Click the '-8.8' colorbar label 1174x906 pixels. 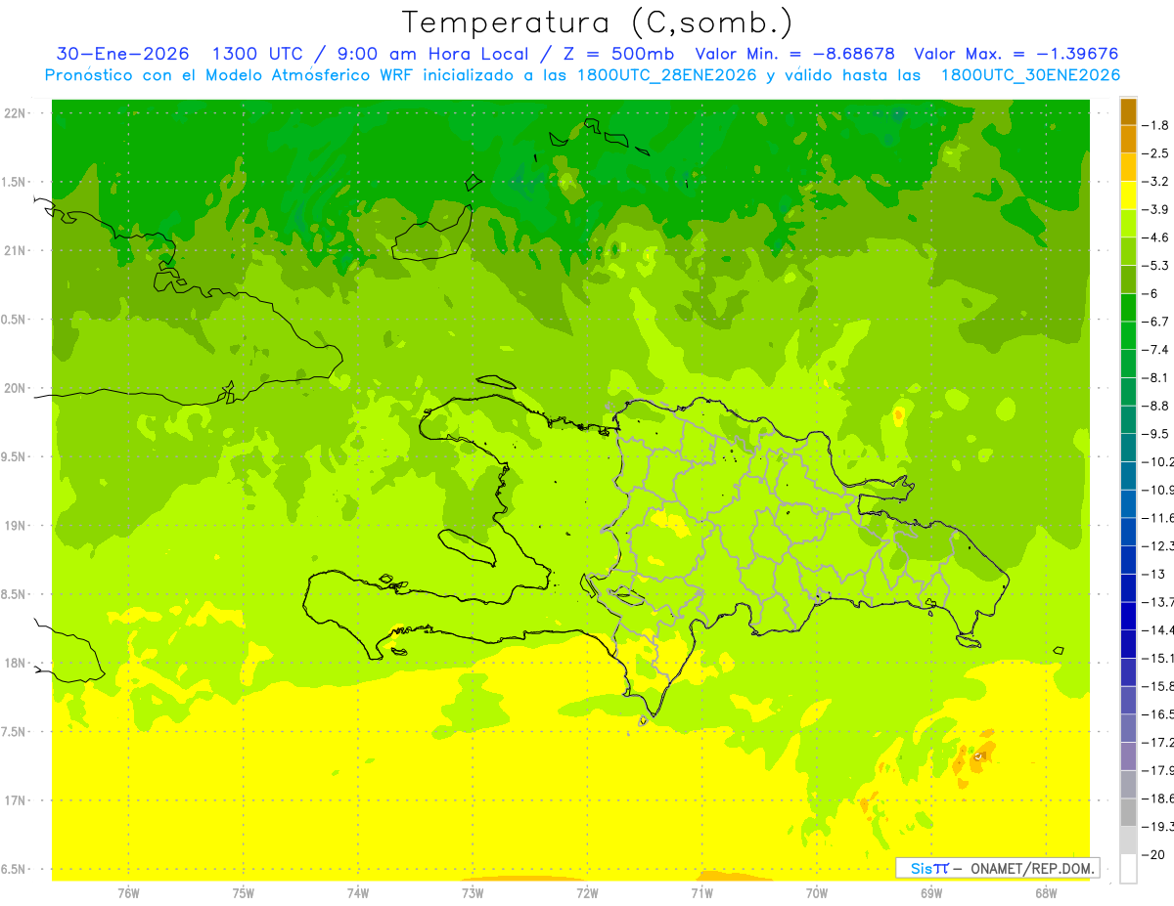[x=1157, y=406]
